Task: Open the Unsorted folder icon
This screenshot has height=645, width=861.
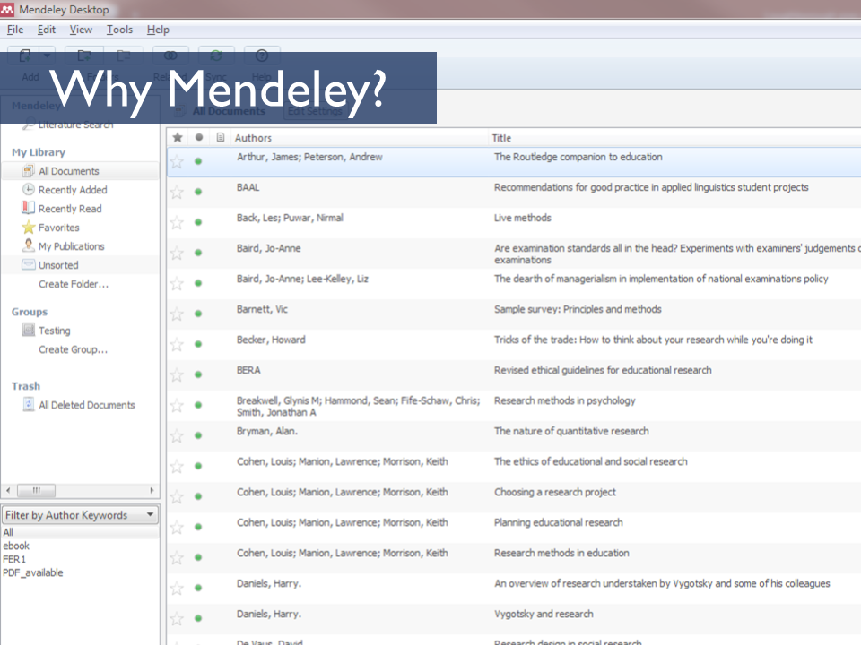Action: click(29, 265)
